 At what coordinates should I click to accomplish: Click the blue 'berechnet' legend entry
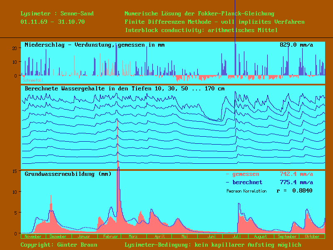point(244,182)
